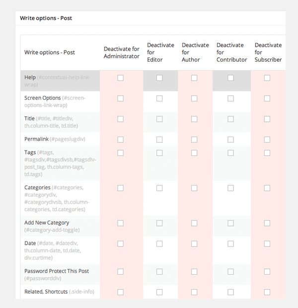Tick Help checkbox for Subscriber

(267, 78)
